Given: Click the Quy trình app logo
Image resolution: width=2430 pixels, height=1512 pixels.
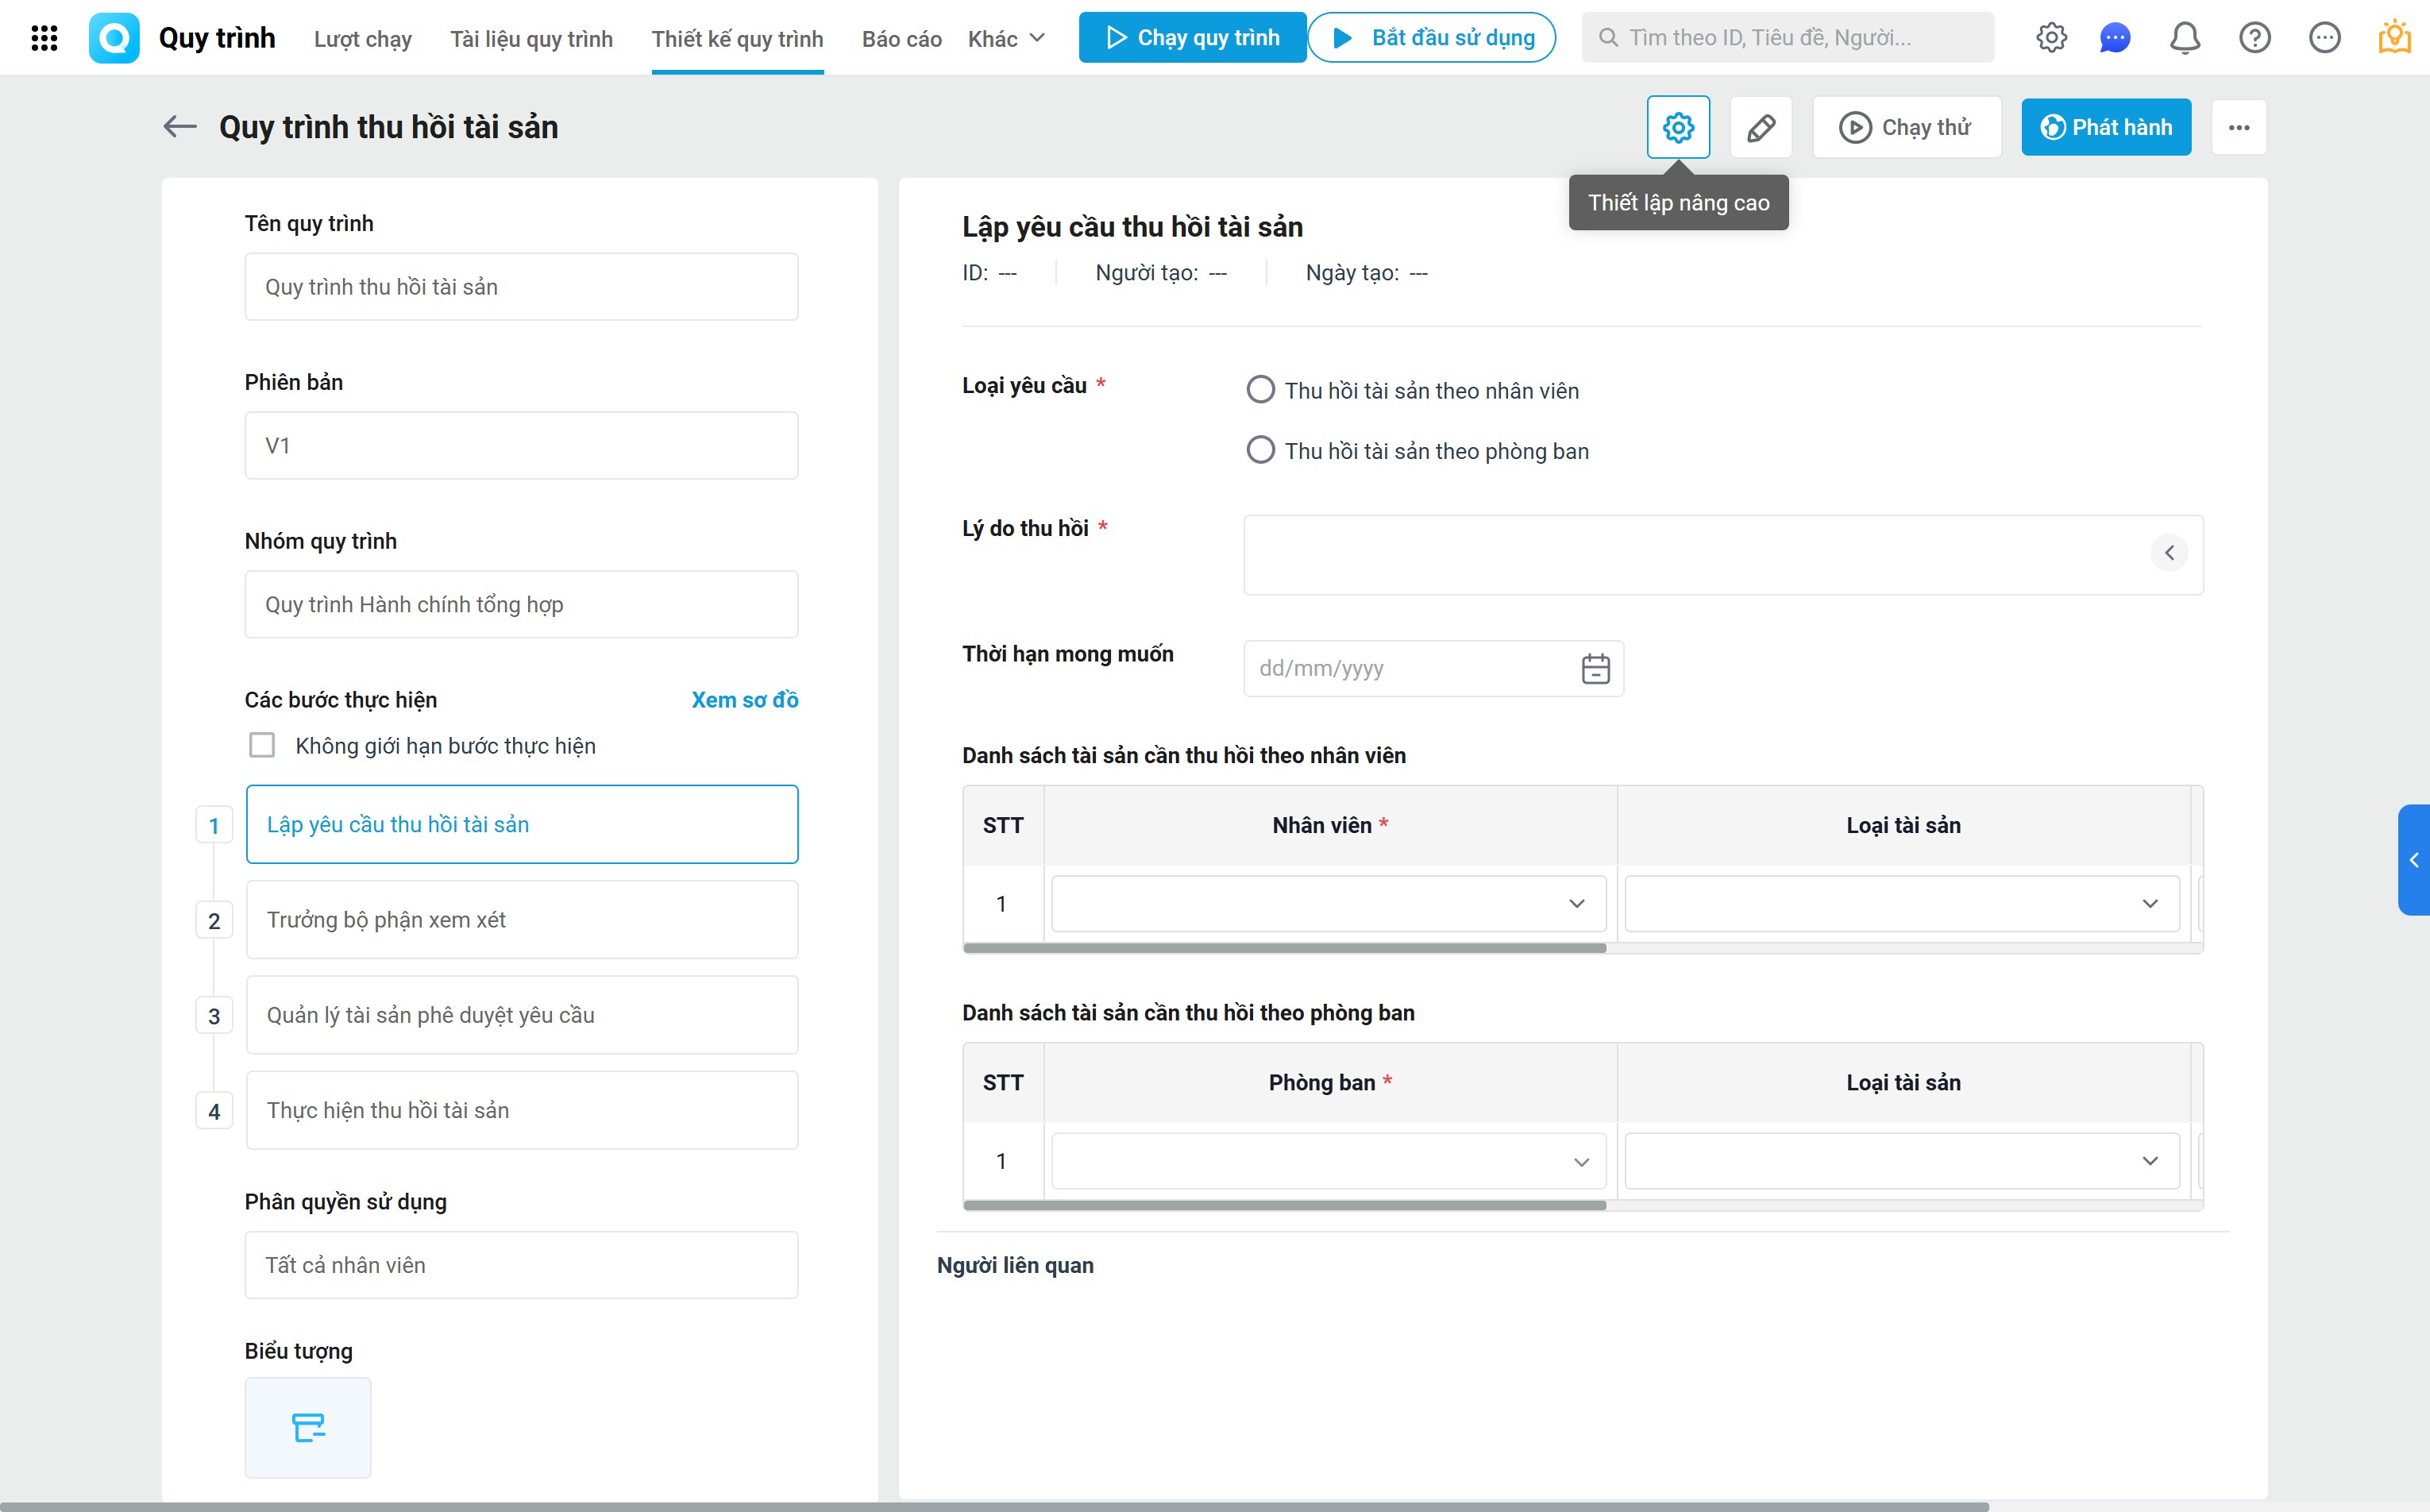Looking at the screenshot, I should click(x=114, y=38).
